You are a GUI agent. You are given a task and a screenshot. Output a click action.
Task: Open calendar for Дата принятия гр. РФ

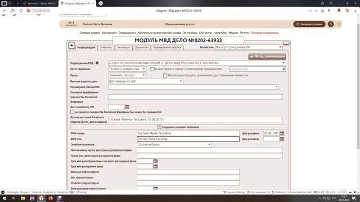click(x=127, y=107)
